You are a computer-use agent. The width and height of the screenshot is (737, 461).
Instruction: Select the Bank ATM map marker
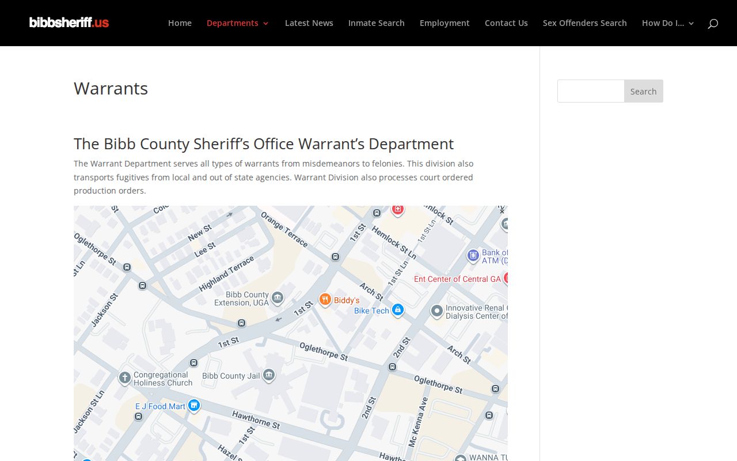pos(473,255)
